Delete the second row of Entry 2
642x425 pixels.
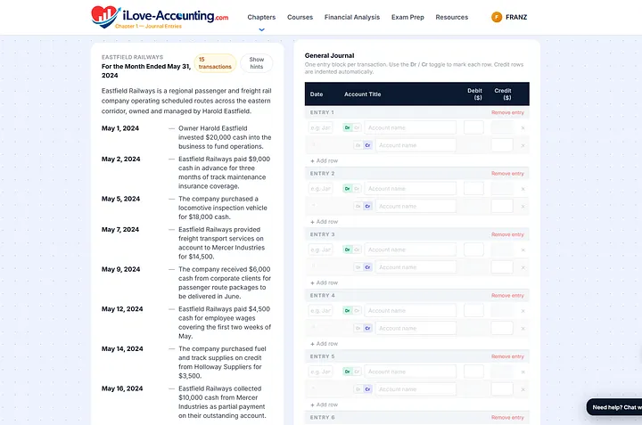click(x=523, y=207)
